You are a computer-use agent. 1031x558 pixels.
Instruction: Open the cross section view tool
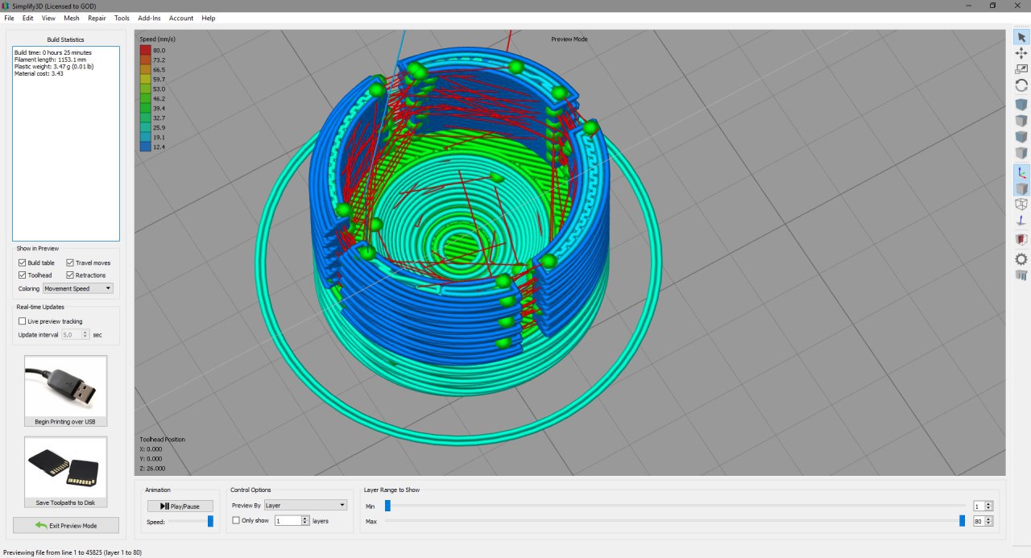pos(1021,240)
